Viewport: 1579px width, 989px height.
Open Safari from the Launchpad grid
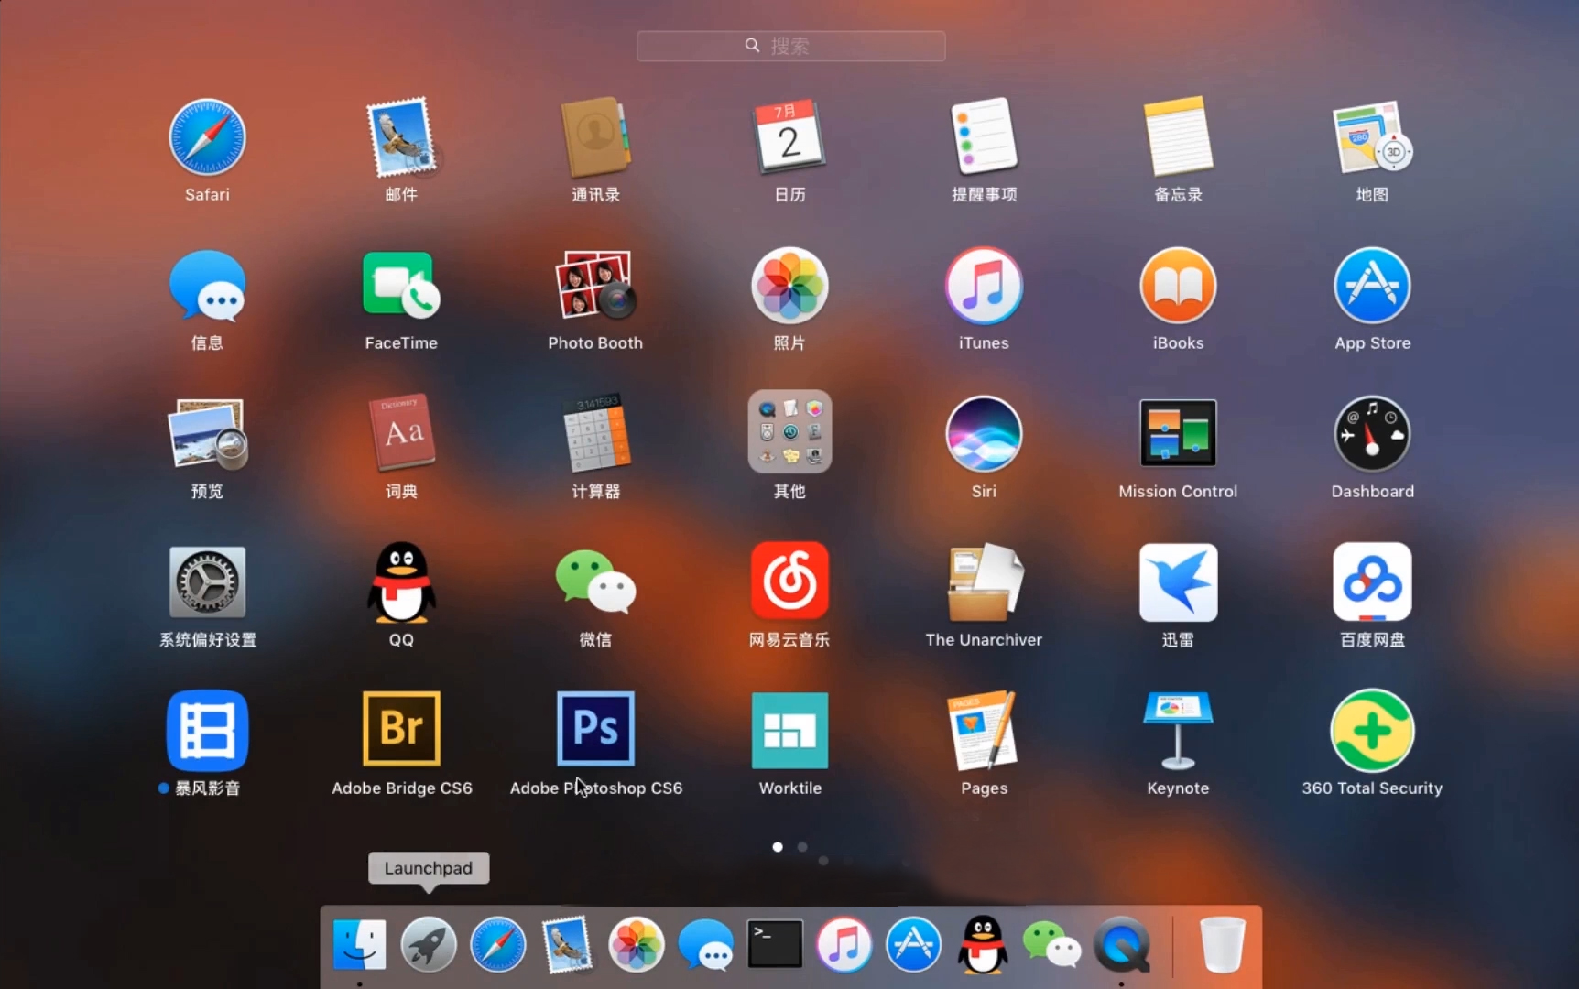click(208, 137)
